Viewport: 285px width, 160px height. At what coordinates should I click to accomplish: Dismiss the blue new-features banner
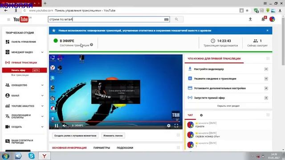tap(267, 31)
